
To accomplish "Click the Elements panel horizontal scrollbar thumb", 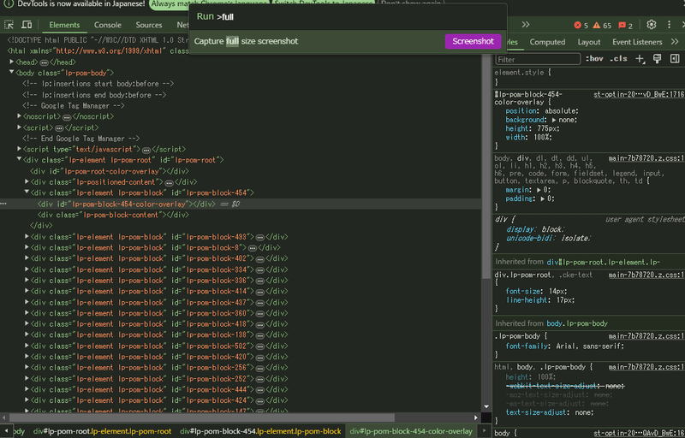I will [202, 417].
